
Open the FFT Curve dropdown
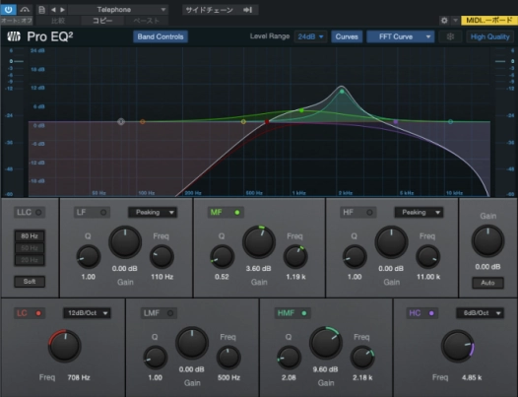pyautogui.click(x=400, y=36)
